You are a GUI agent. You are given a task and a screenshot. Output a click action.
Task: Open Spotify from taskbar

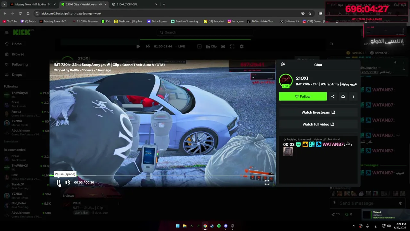point(219,226)
